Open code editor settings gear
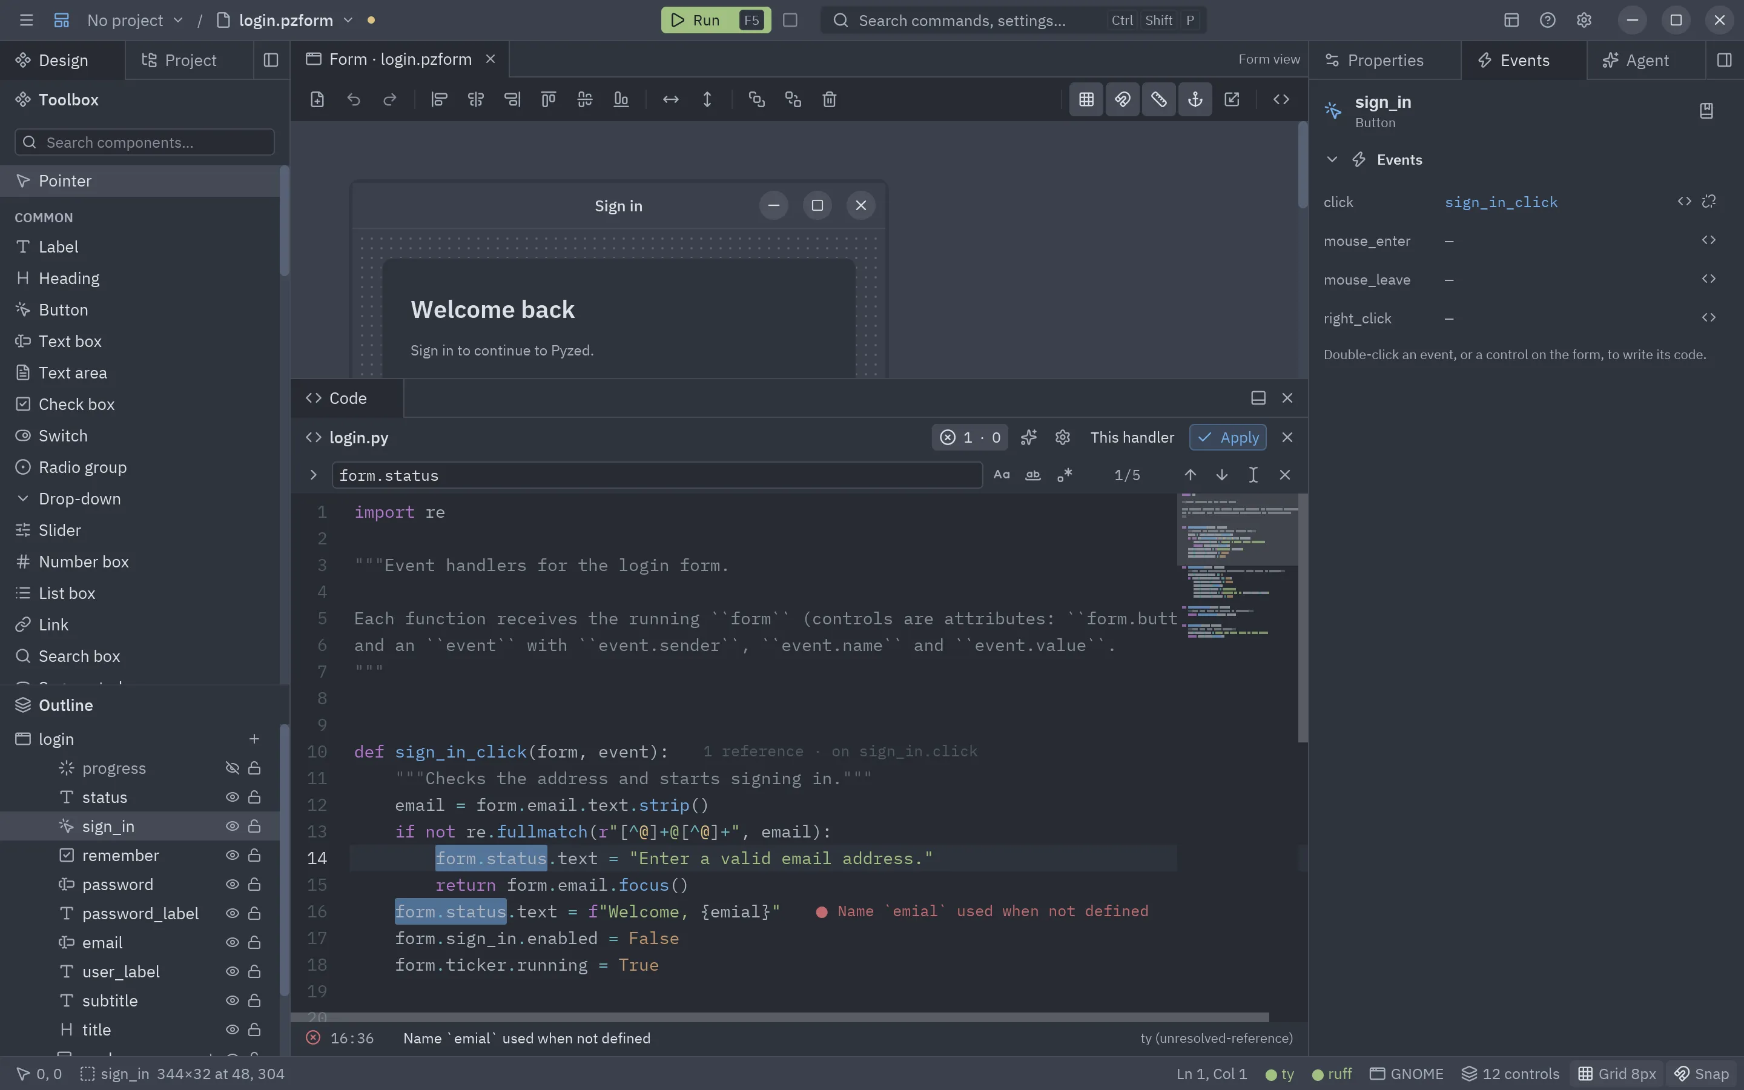 coord(1062,438)
